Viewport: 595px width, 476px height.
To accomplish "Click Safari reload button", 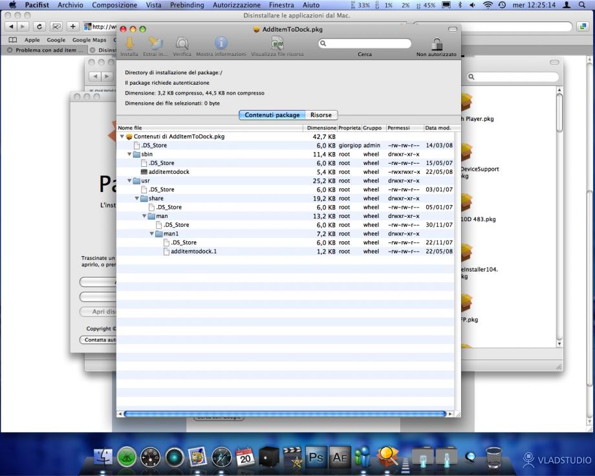I will click(x=39, y=26).
